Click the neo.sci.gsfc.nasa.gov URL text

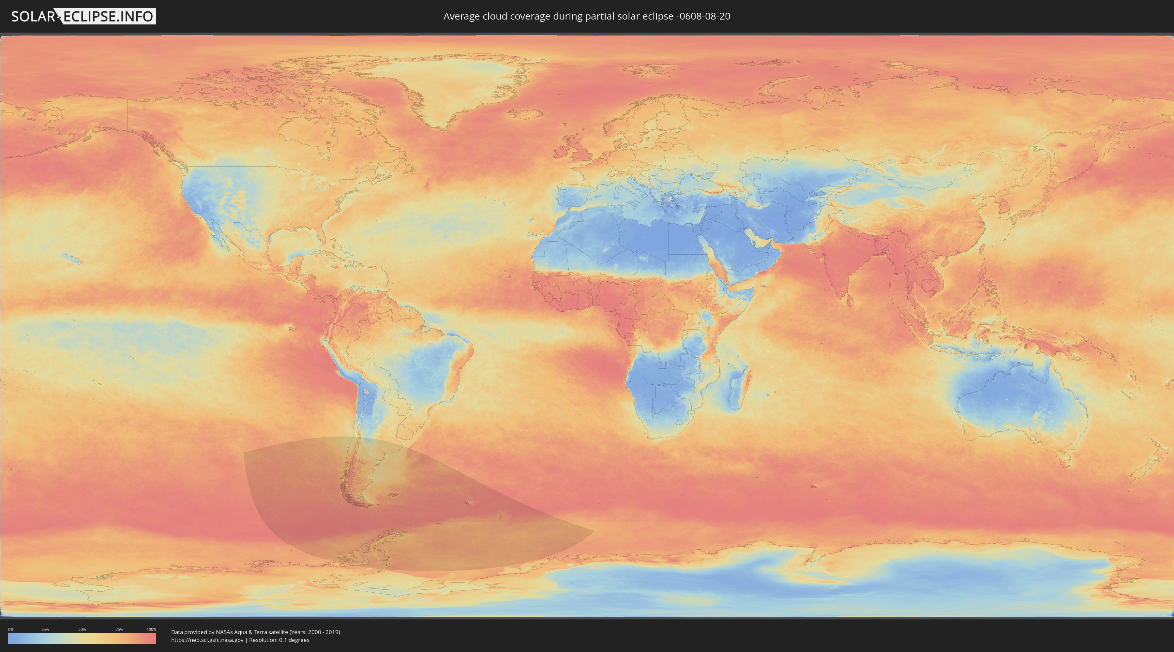tap(207, 640)
